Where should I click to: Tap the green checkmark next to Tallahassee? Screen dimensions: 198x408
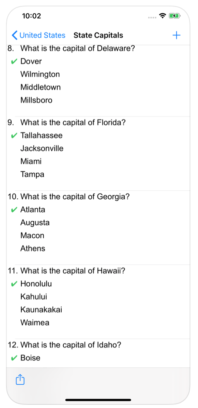coord(14,136)
